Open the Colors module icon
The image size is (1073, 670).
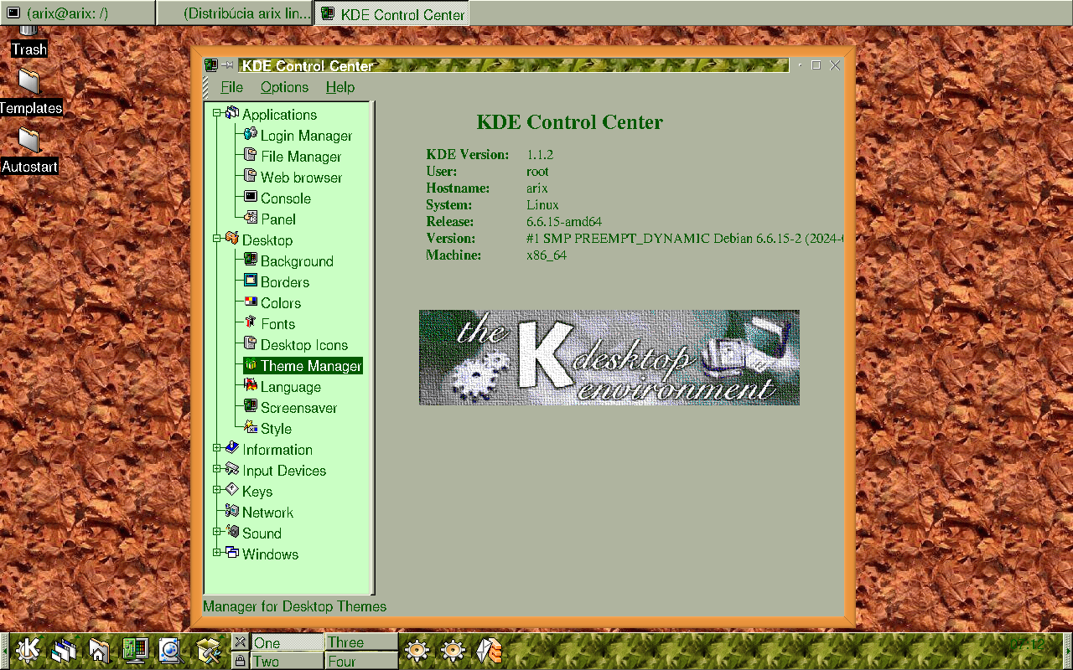(250, 301)
